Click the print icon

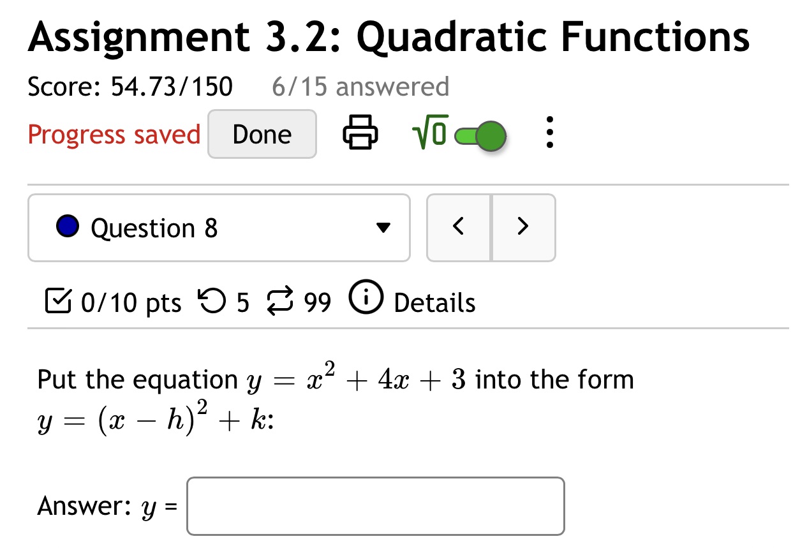tap(359, 133)
